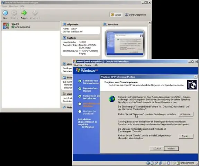Open the Geräte menu in WinXP window
199x166 pixels.
88,65
